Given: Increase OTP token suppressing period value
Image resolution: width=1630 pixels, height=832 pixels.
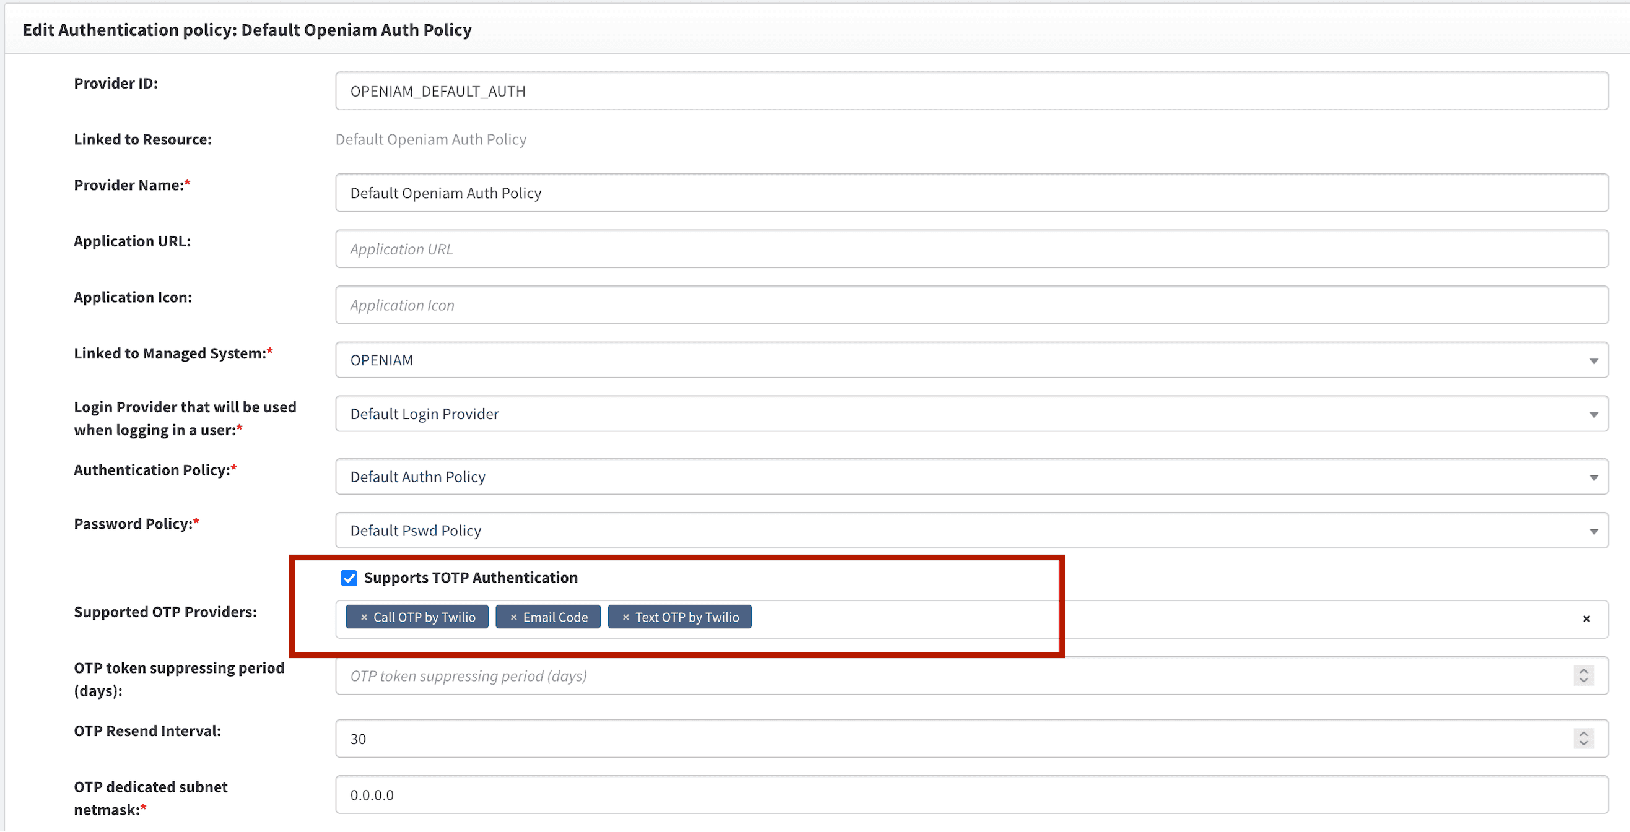Looking at the screenshot, I should 1584,672.
